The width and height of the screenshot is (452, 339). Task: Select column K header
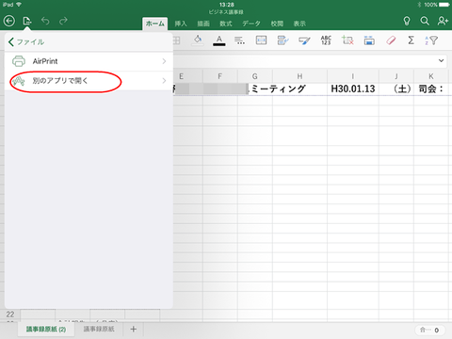point(431,76)
